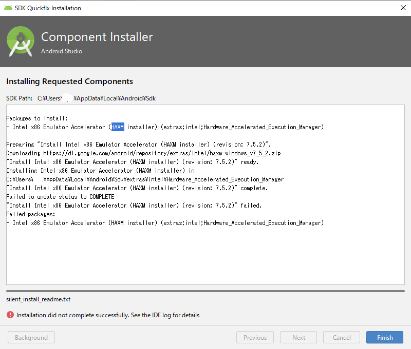This screenshot has height=349, width=411.
Task: Click the "Android Studio" subtitle in header
Action: (x=62, y=51)
